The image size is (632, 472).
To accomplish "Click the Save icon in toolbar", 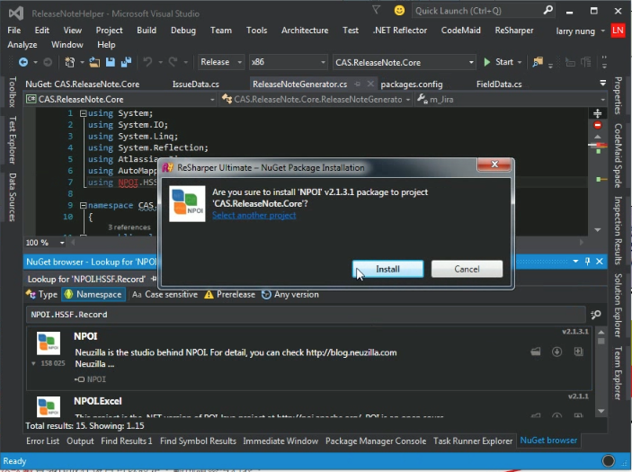I will pyautogui.click(x=110, y=62).
